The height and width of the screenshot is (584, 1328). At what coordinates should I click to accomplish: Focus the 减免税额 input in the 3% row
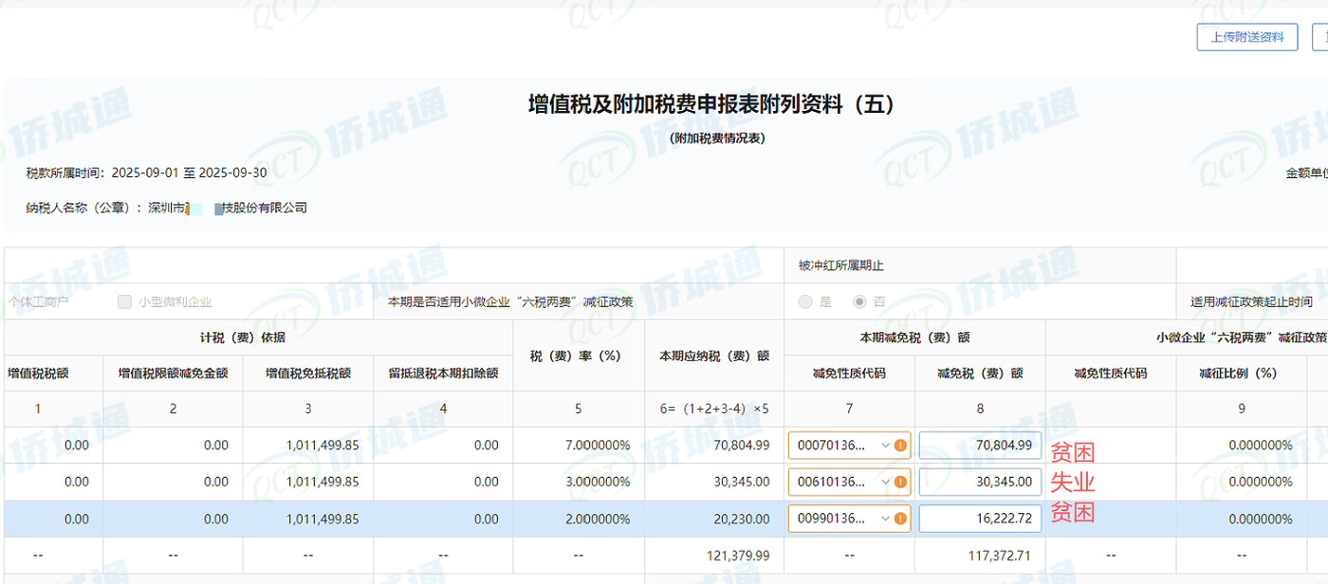tap(980, 482)
